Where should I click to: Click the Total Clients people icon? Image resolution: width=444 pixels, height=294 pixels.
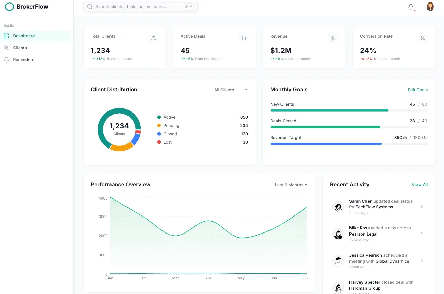(153, 38)
